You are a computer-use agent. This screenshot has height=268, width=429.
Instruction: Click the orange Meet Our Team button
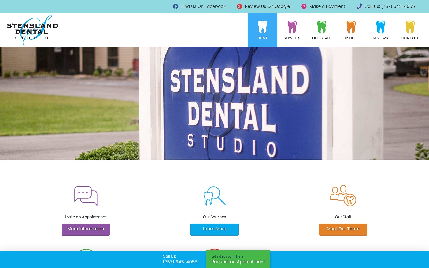pos(343,229)
